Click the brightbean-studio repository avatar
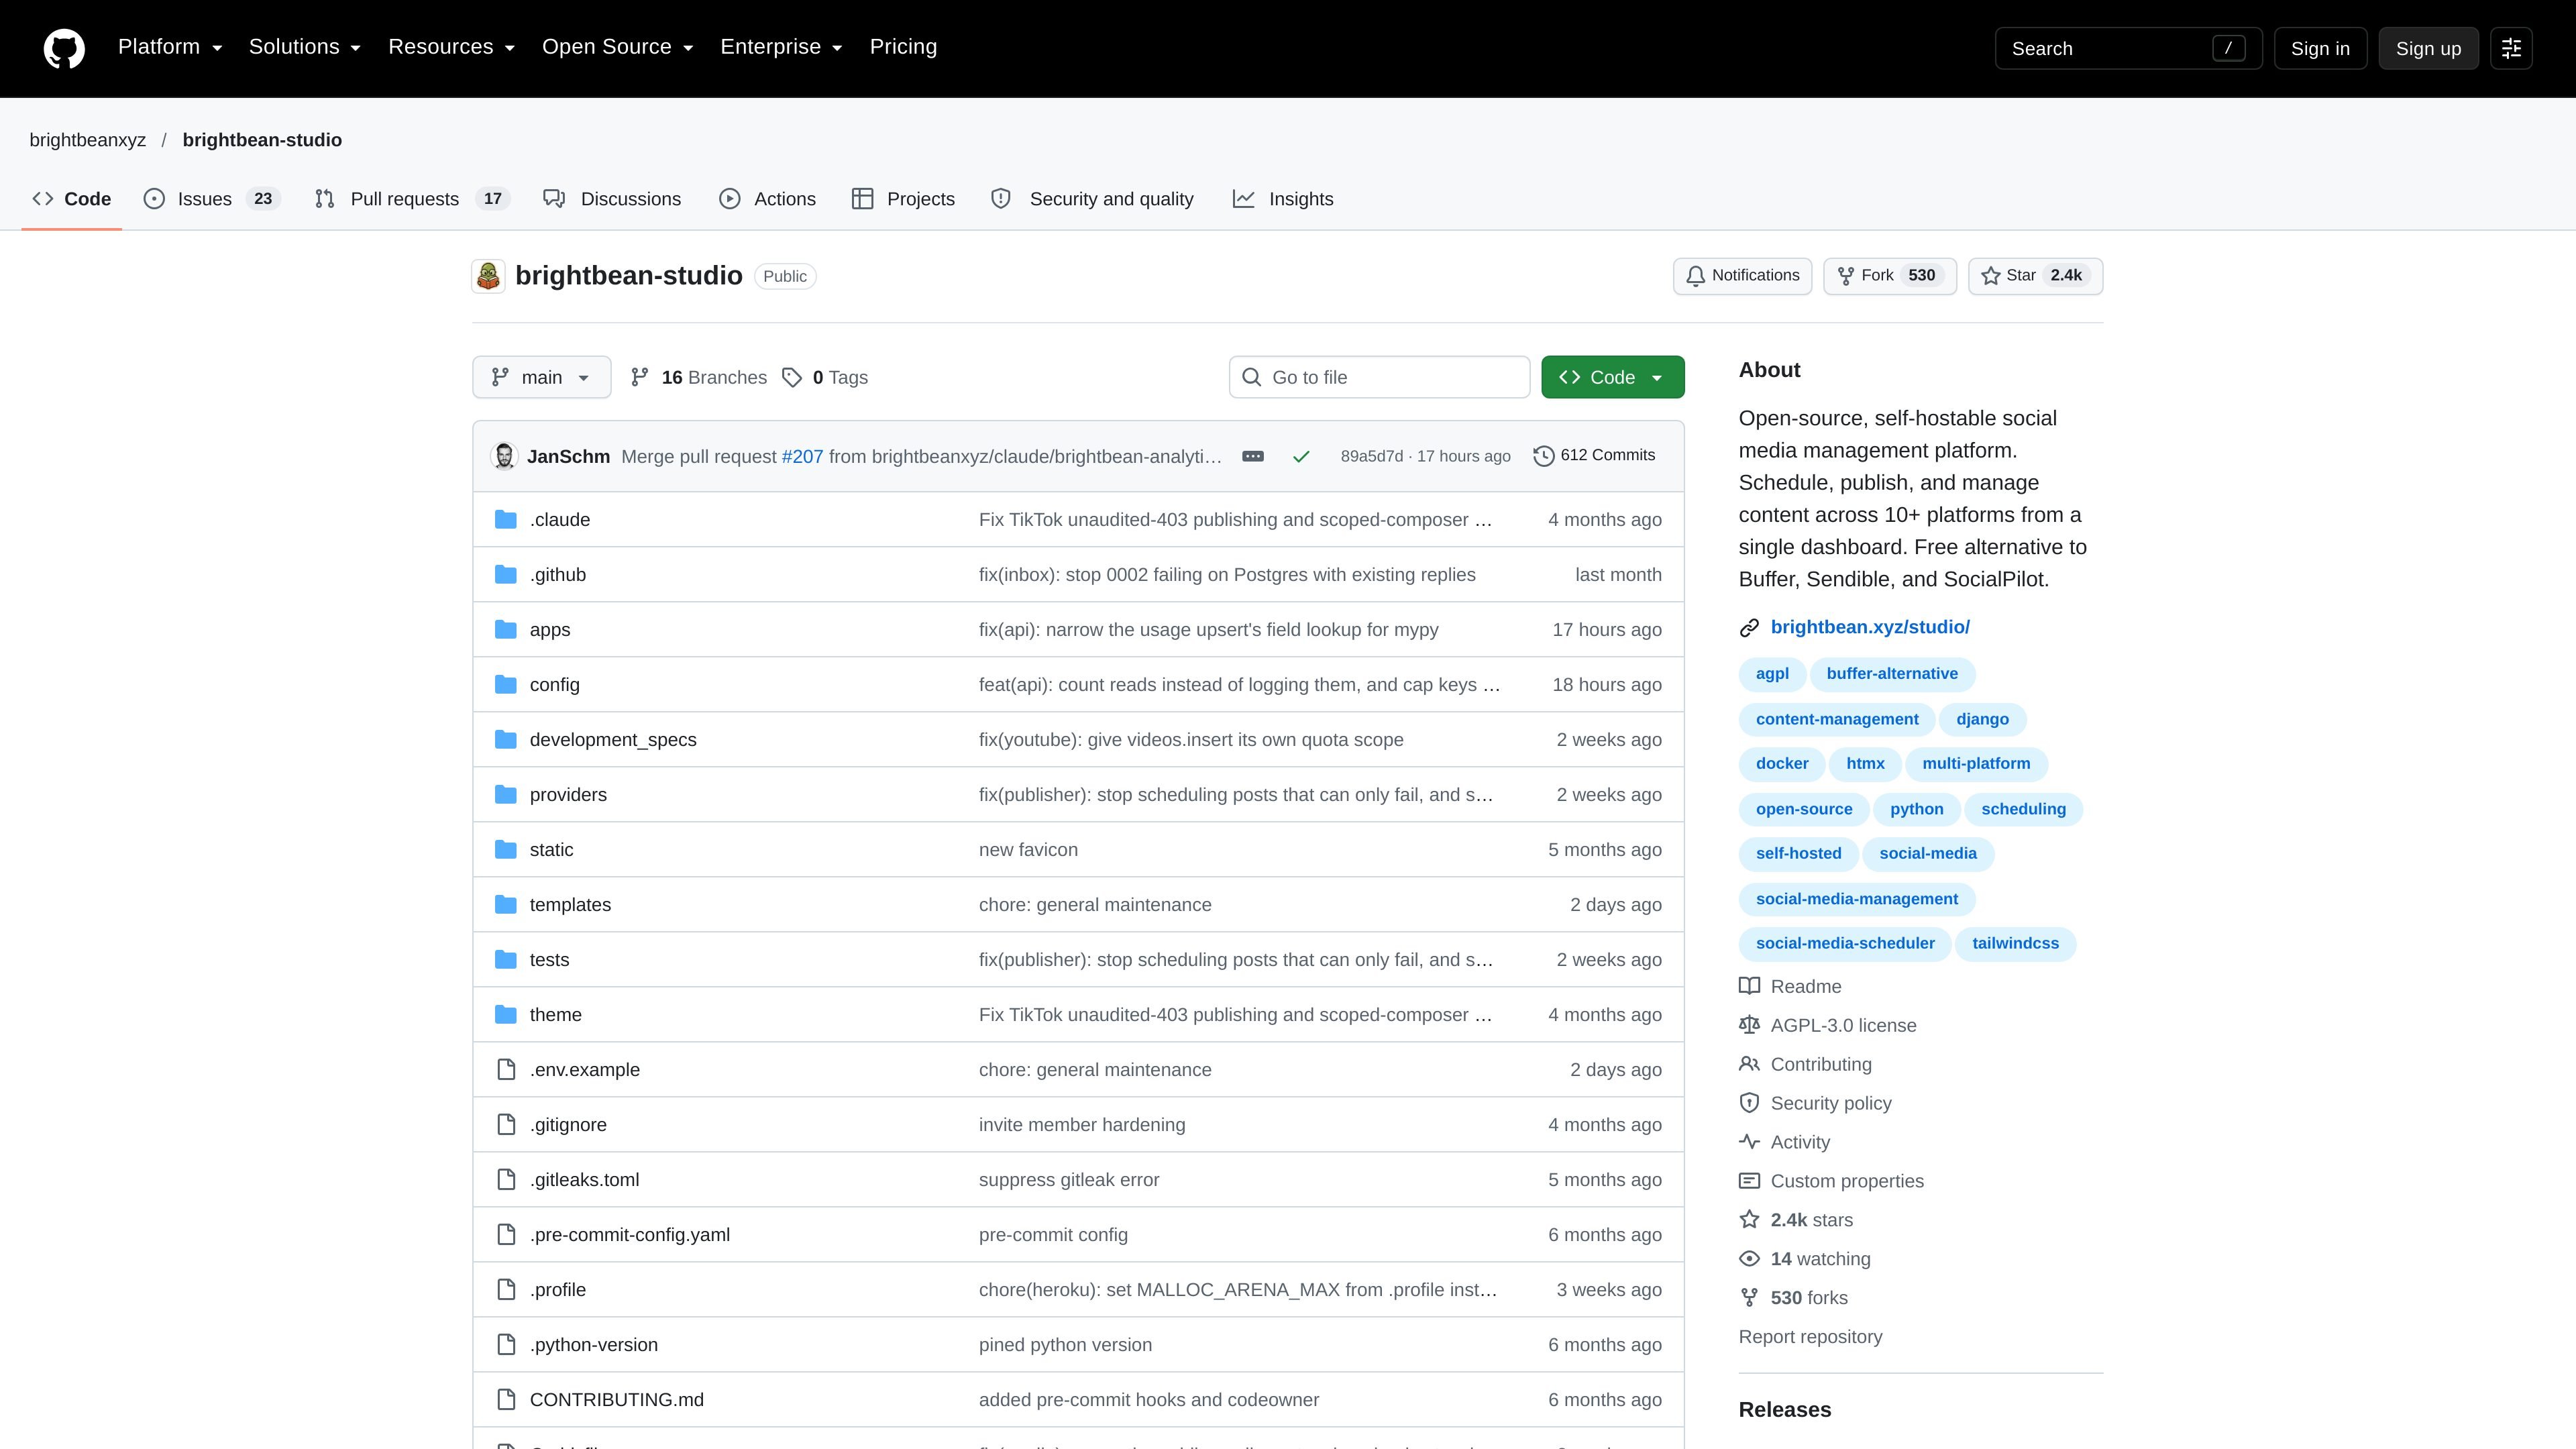 click(488, 276)
